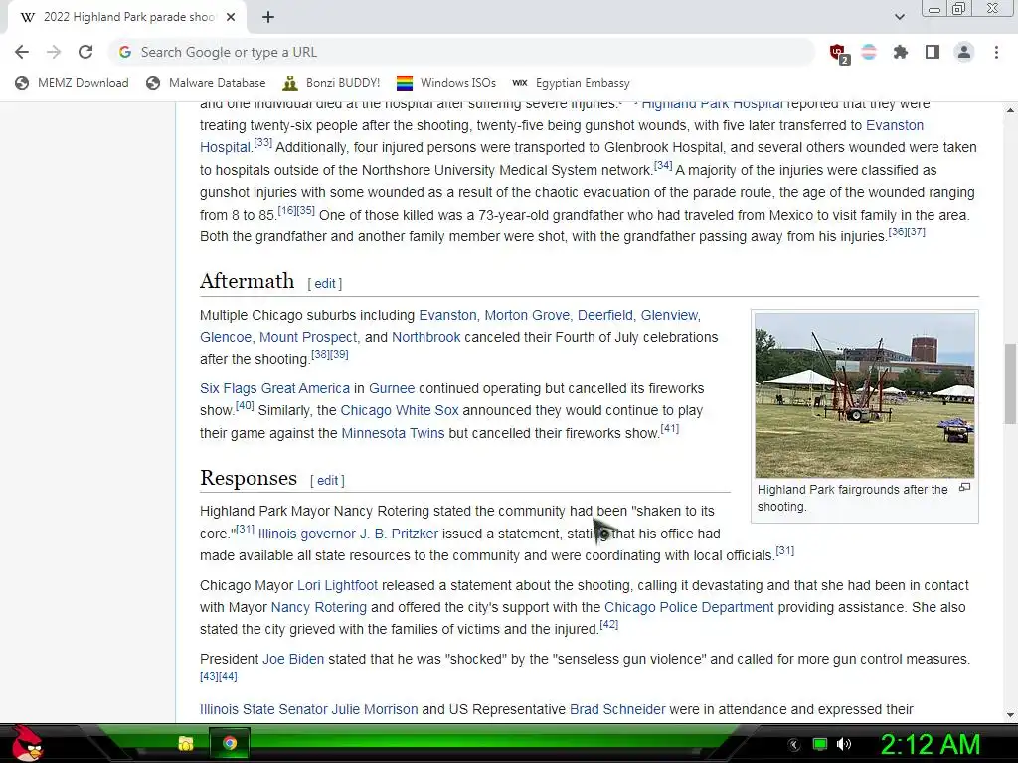Image resolution: width=1018 pixels, height=763 pixels.
Task: Jump to citation 33
Action: pos(262,143)
